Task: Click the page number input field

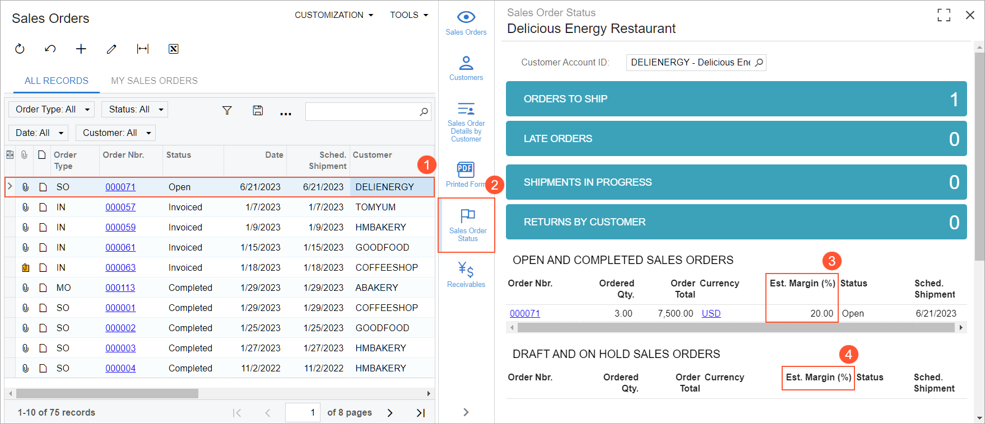Action: [x=303, y=413]
